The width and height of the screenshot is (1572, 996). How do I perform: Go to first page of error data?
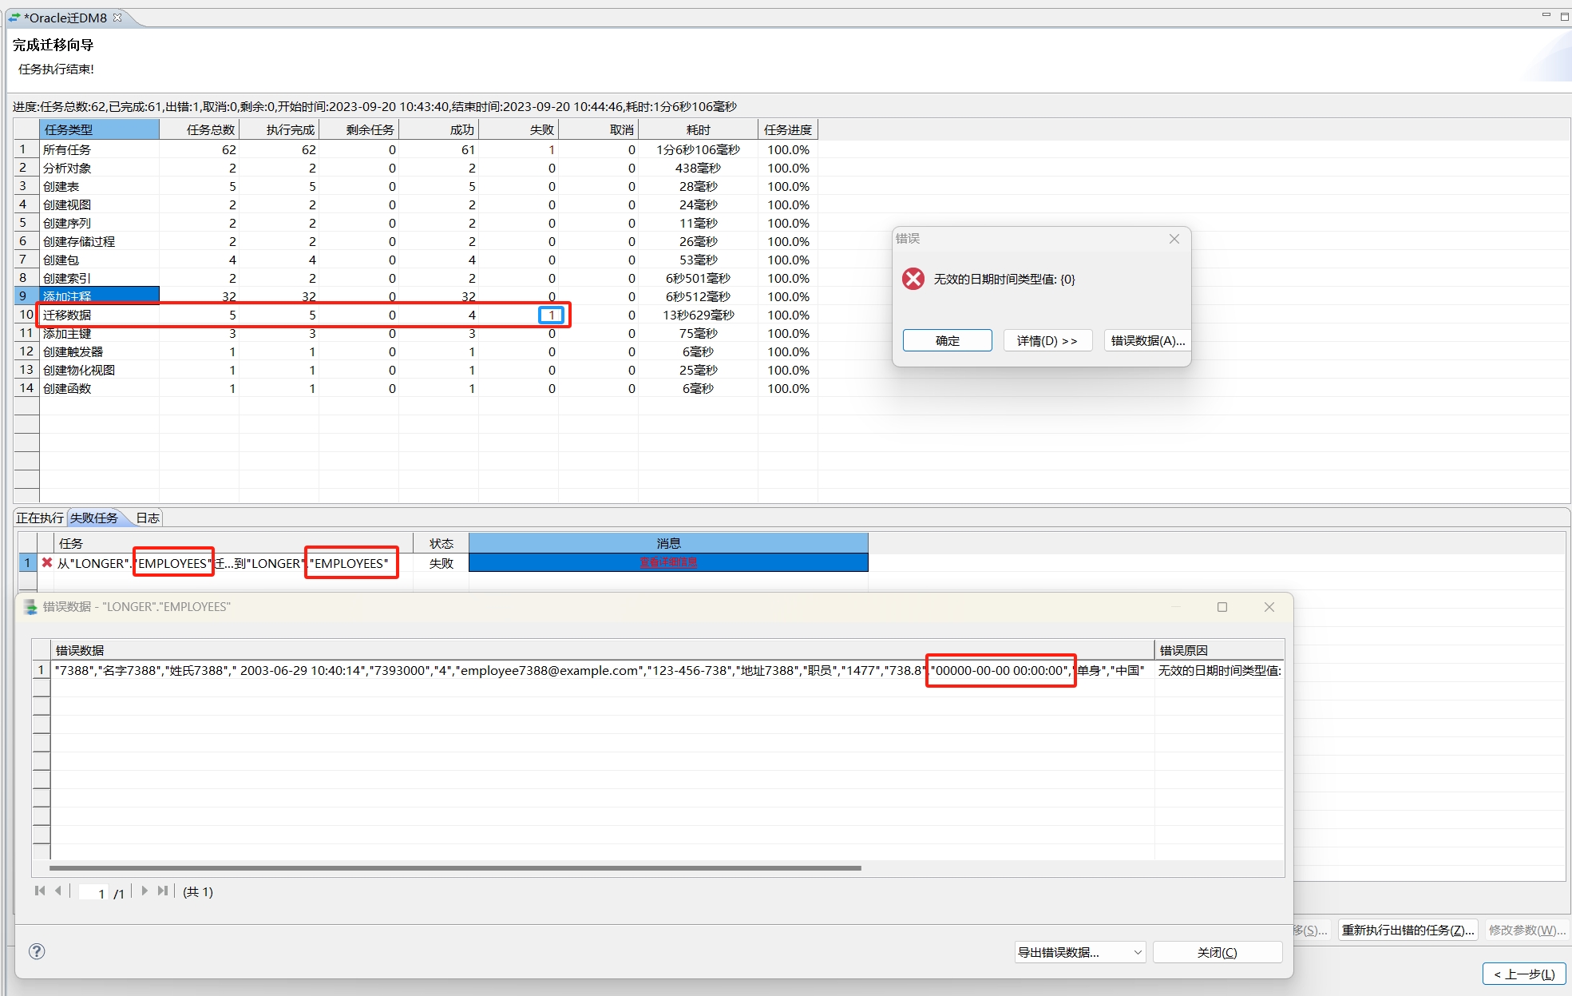[39, 891]
